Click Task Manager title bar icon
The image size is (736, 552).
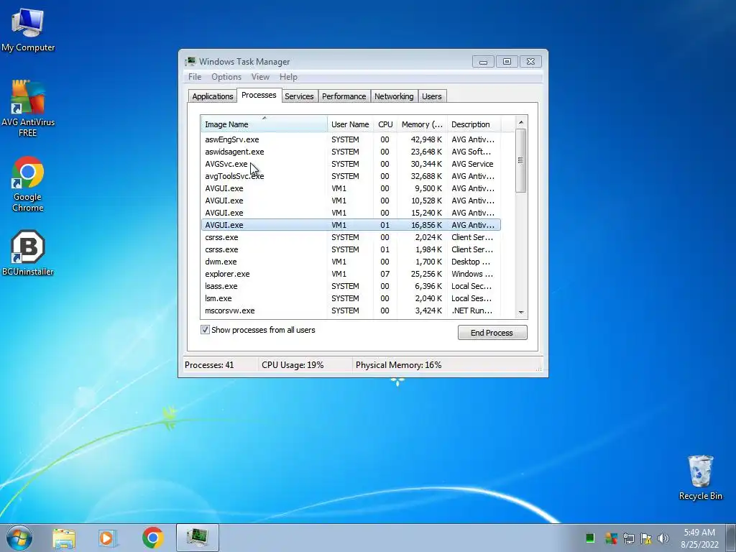[x=190, y=62]
